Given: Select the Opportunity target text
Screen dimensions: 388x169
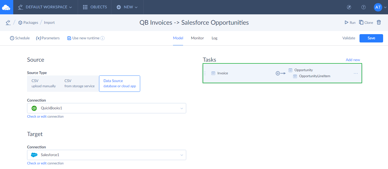Looking at the screenshot, I should click(304, 70).
